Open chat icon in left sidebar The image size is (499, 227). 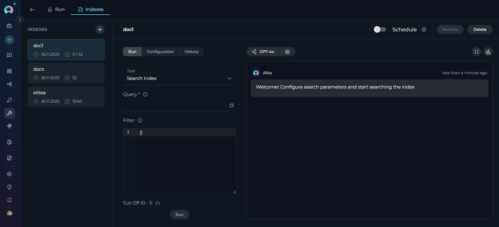pos(9,55)
